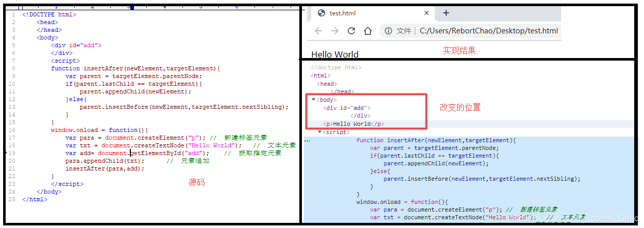Open the browser home page icon
The height and width of the screenshot is (228, 644).
point(368,31)
